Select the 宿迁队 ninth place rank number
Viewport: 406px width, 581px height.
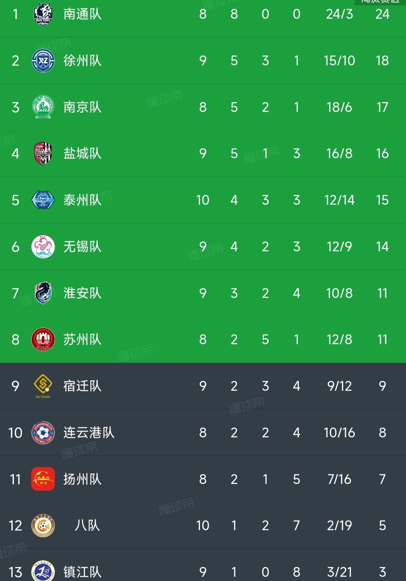click(15, 386)
